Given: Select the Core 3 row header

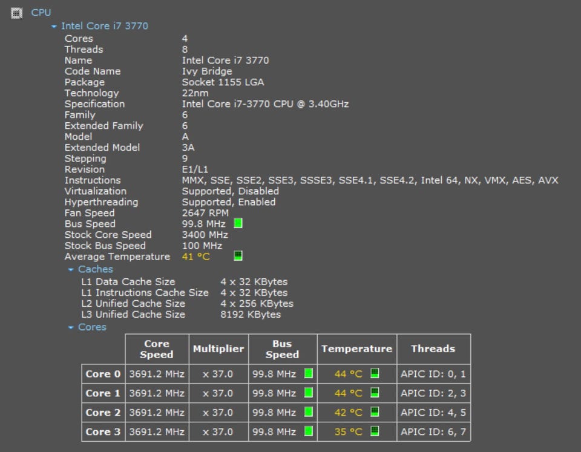Looking at the screenshot, I should (103, 431).
